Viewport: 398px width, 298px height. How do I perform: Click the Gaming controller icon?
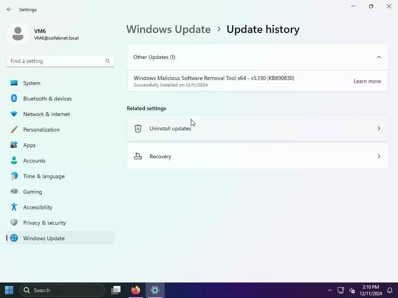[x=14, y=191]
